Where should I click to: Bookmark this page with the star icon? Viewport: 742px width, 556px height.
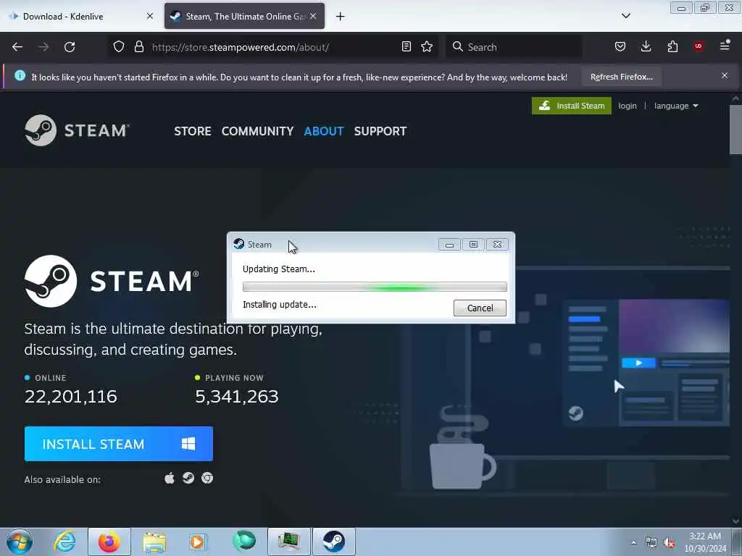coord(427,46)
